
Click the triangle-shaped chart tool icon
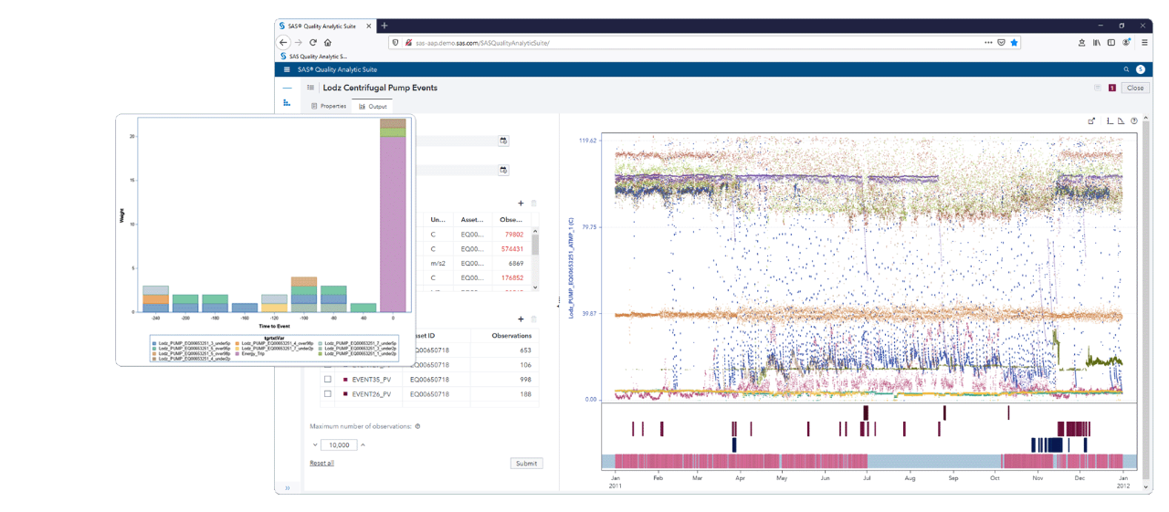[x=1122, y=120]
